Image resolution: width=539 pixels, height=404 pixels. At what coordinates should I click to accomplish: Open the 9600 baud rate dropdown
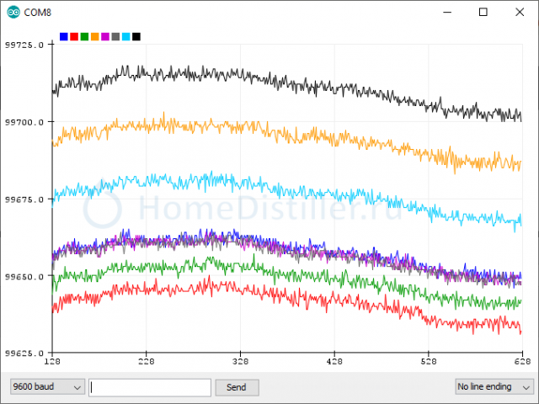click(x=46, y=386)
